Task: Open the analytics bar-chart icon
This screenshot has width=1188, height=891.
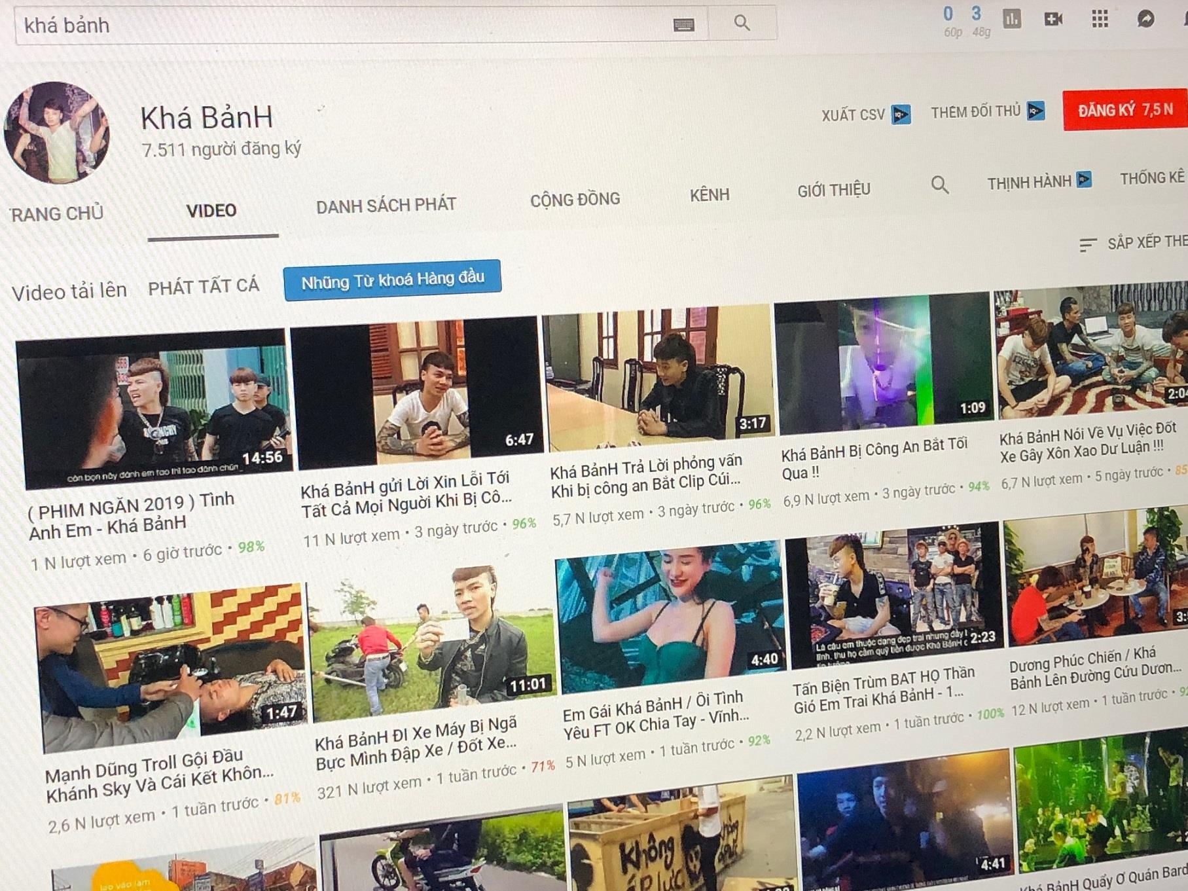Action: coord(1012,18)
